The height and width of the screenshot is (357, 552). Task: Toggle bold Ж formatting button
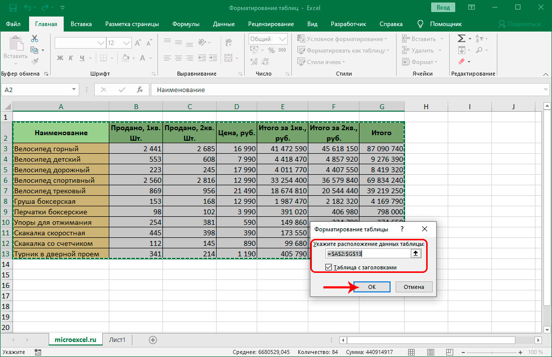coord(60,58)
